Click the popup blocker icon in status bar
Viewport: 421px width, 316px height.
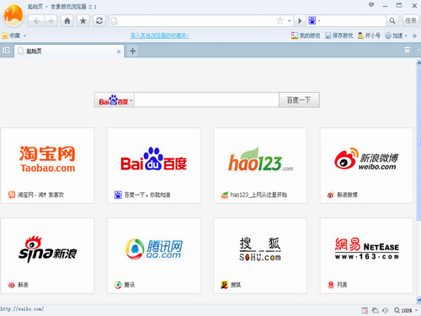[x=365, y=310]
